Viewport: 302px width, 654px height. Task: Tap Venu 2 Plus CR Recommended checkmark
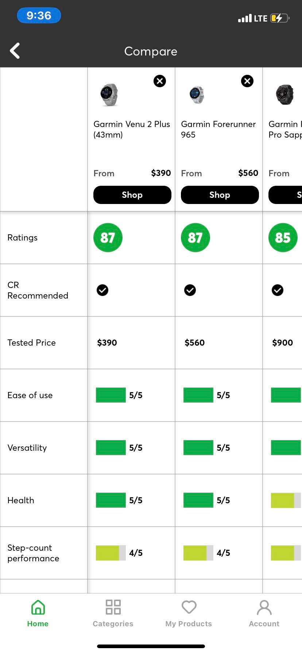click(102, 290)
